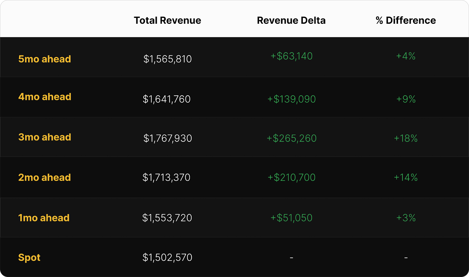
Task: Click the +$63,140 revenue delta value
Action: tap(291, 56)
